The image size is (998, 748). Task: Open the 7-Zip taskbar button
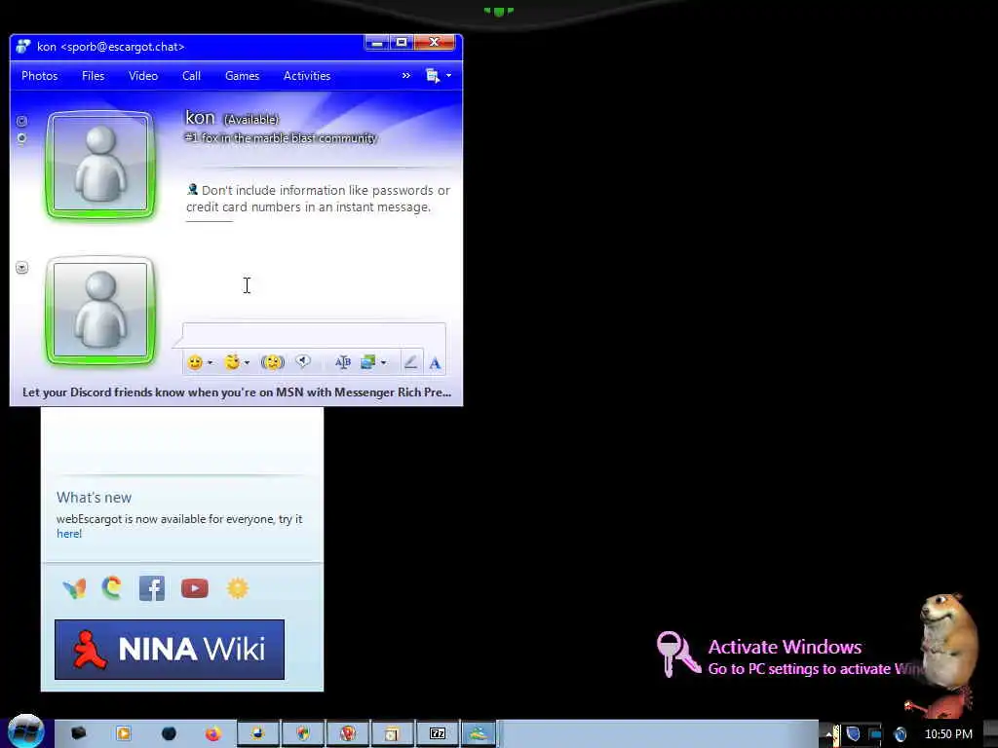[x=438, y=734]
